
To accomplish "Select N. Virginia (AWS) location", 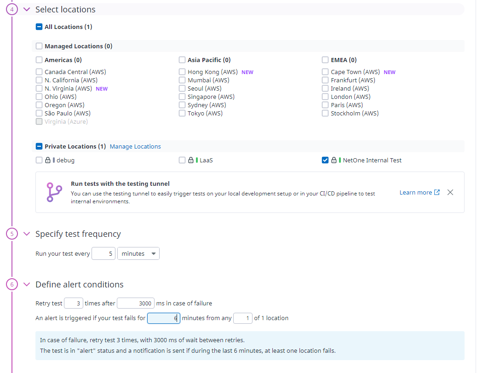I will (x=39, y=88).
